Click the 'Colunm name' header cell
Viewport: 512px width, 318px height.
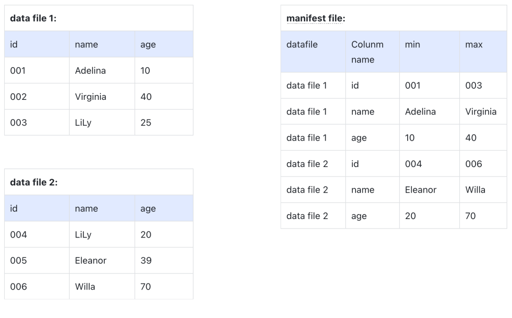pyautogui.click(x=367, y=52)
